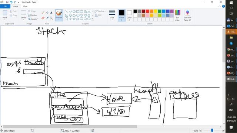Choose the Right triangle shape
The width and height of the screenshot is (237, 133).
point(67,15)
